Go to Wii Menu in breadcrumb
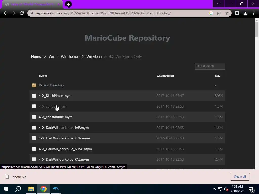The height and width of the screenshot is (194, 259). coord(94,56)
